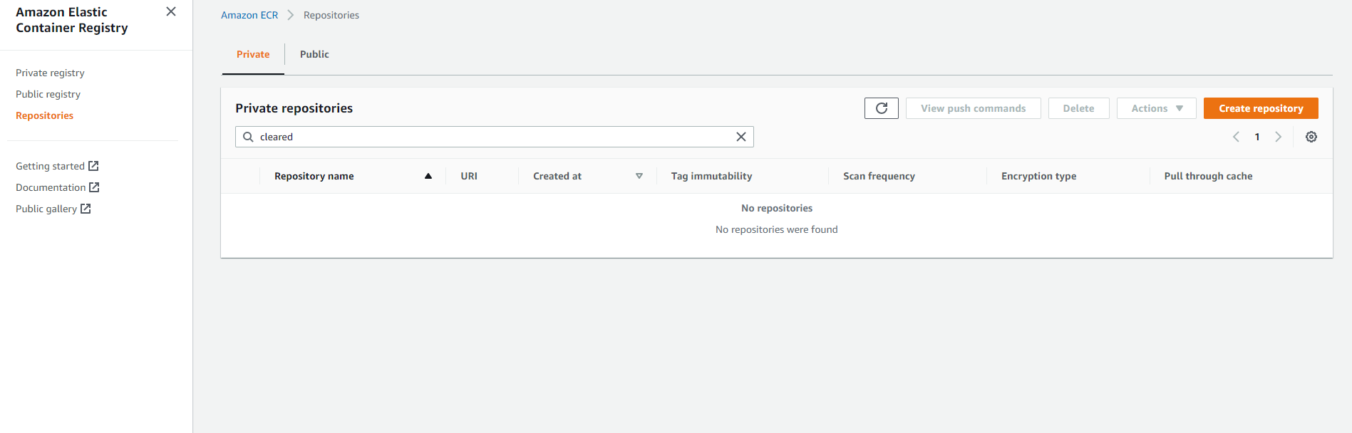The width and height of the screenshot is (1352, 433).
Task: Click Create repository button
Action: tap(1260, 108)
